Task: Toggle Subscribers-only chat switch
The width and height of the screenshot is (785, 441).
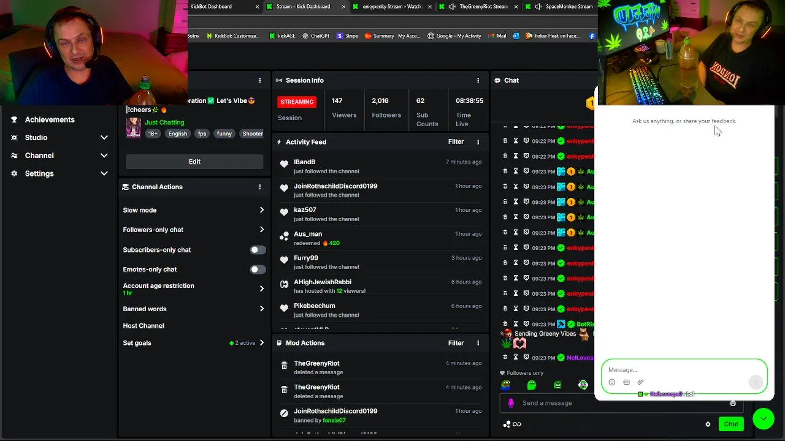Action: [x=258, y=250]
